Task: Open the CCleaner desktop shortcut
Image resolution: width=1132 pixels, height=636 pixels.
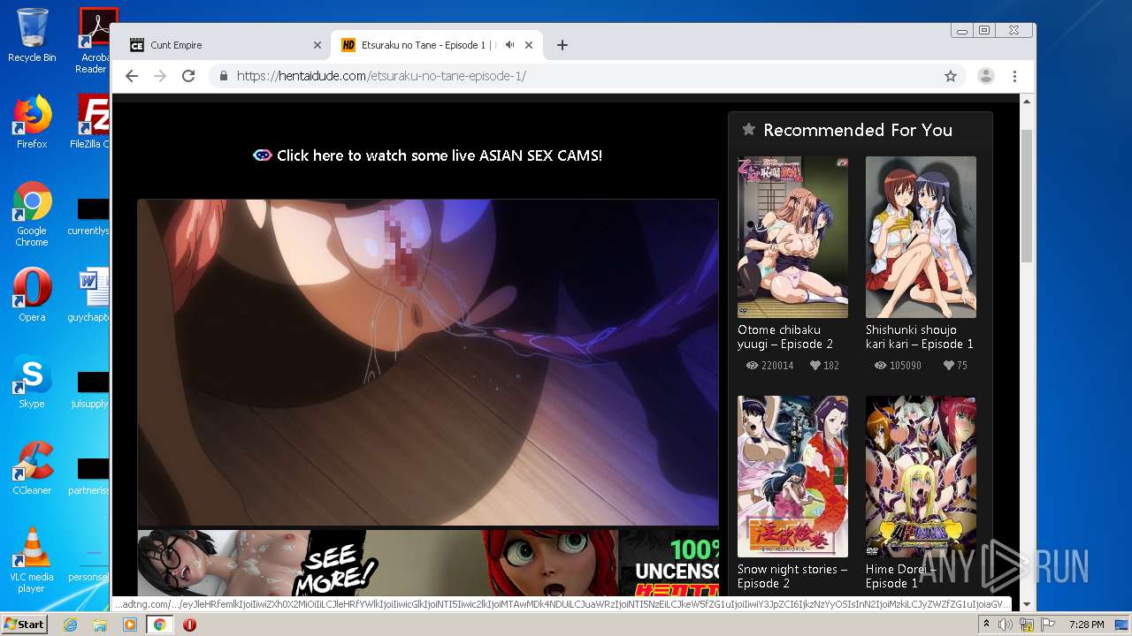Action: coord(32,468)
